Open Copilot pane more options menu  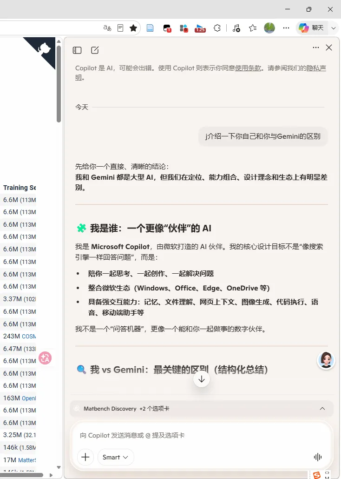point(316,47)
